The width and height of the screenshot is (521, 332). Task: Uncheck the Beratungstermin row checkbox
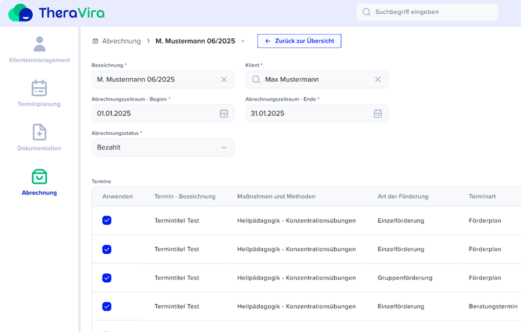click(x=107, y=306)
